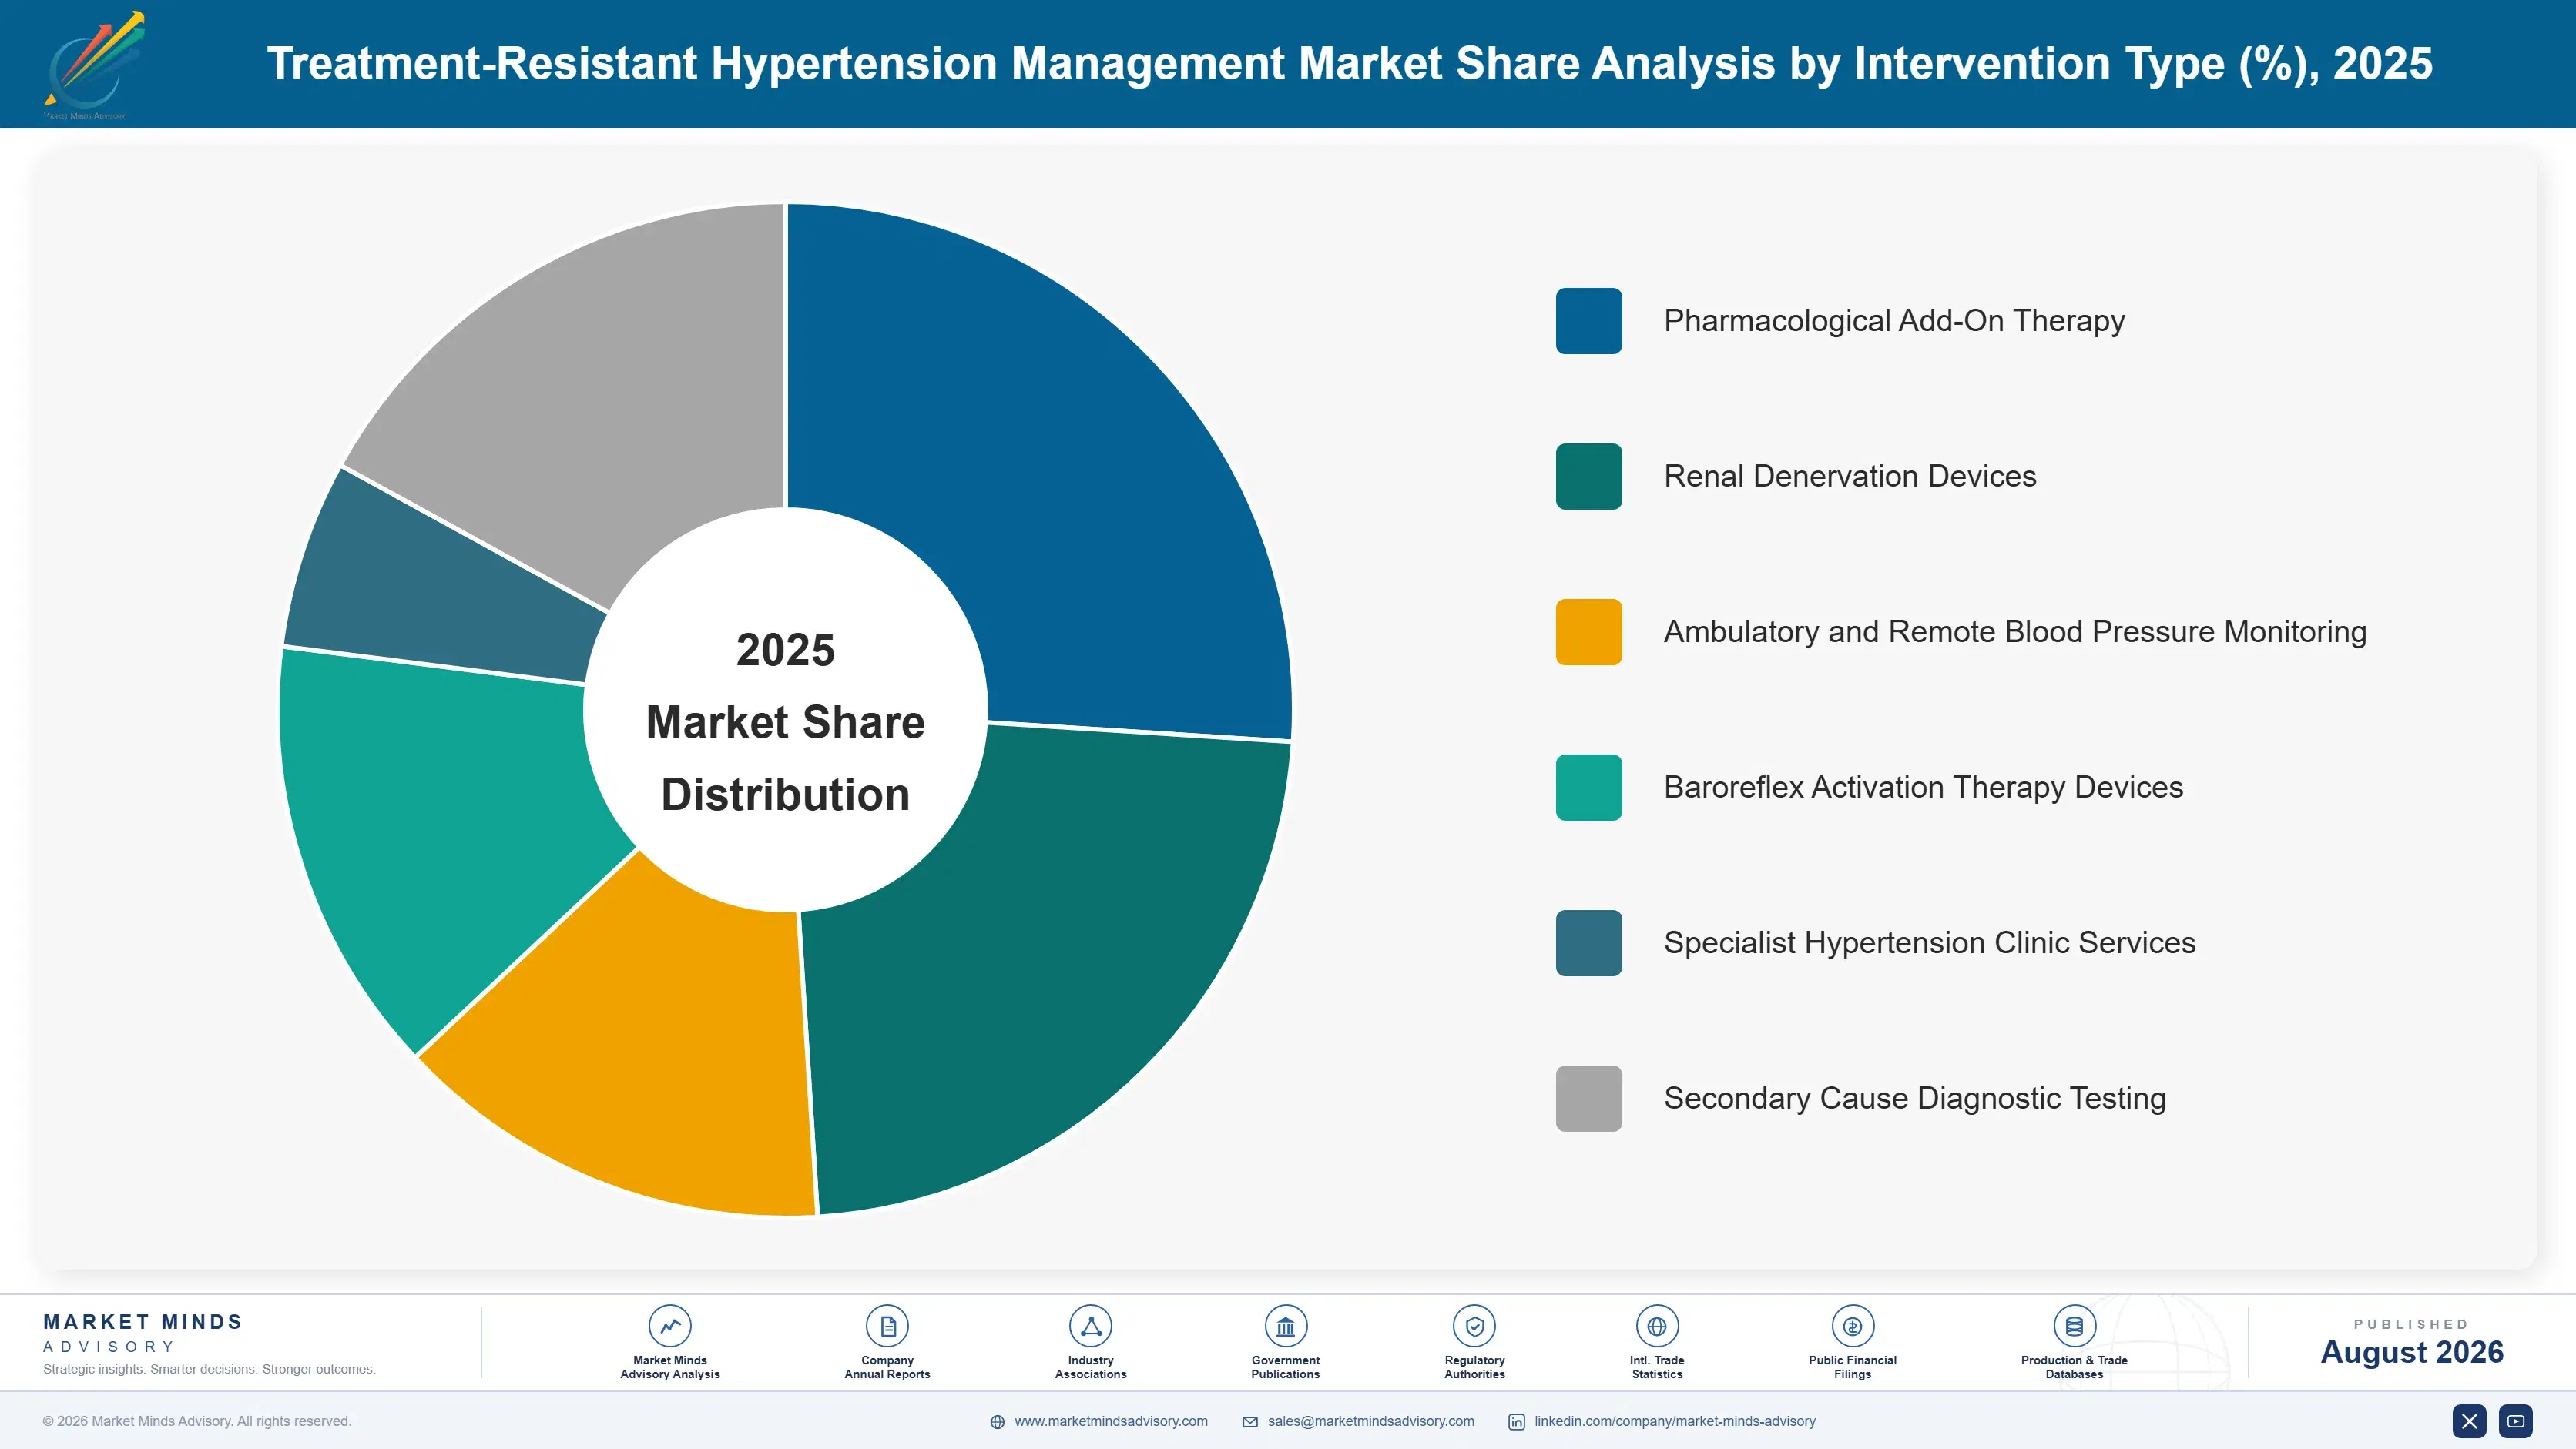Click 'Specialist Hypertension Clinic Services' legend label

point(1929,942)
